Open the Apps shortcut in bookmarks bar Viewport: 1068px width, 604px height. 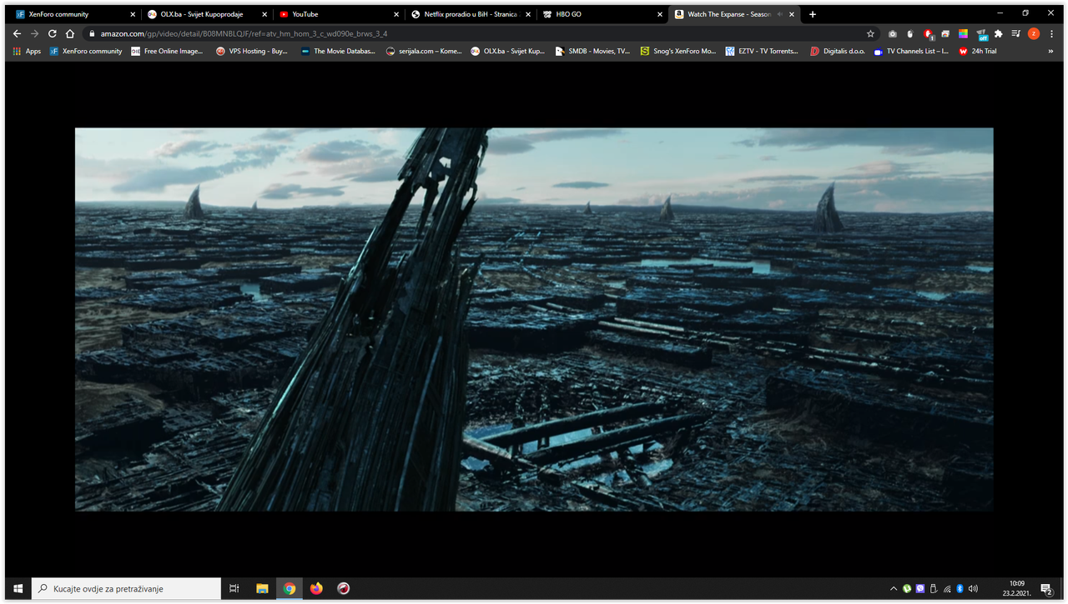[27, 51]
